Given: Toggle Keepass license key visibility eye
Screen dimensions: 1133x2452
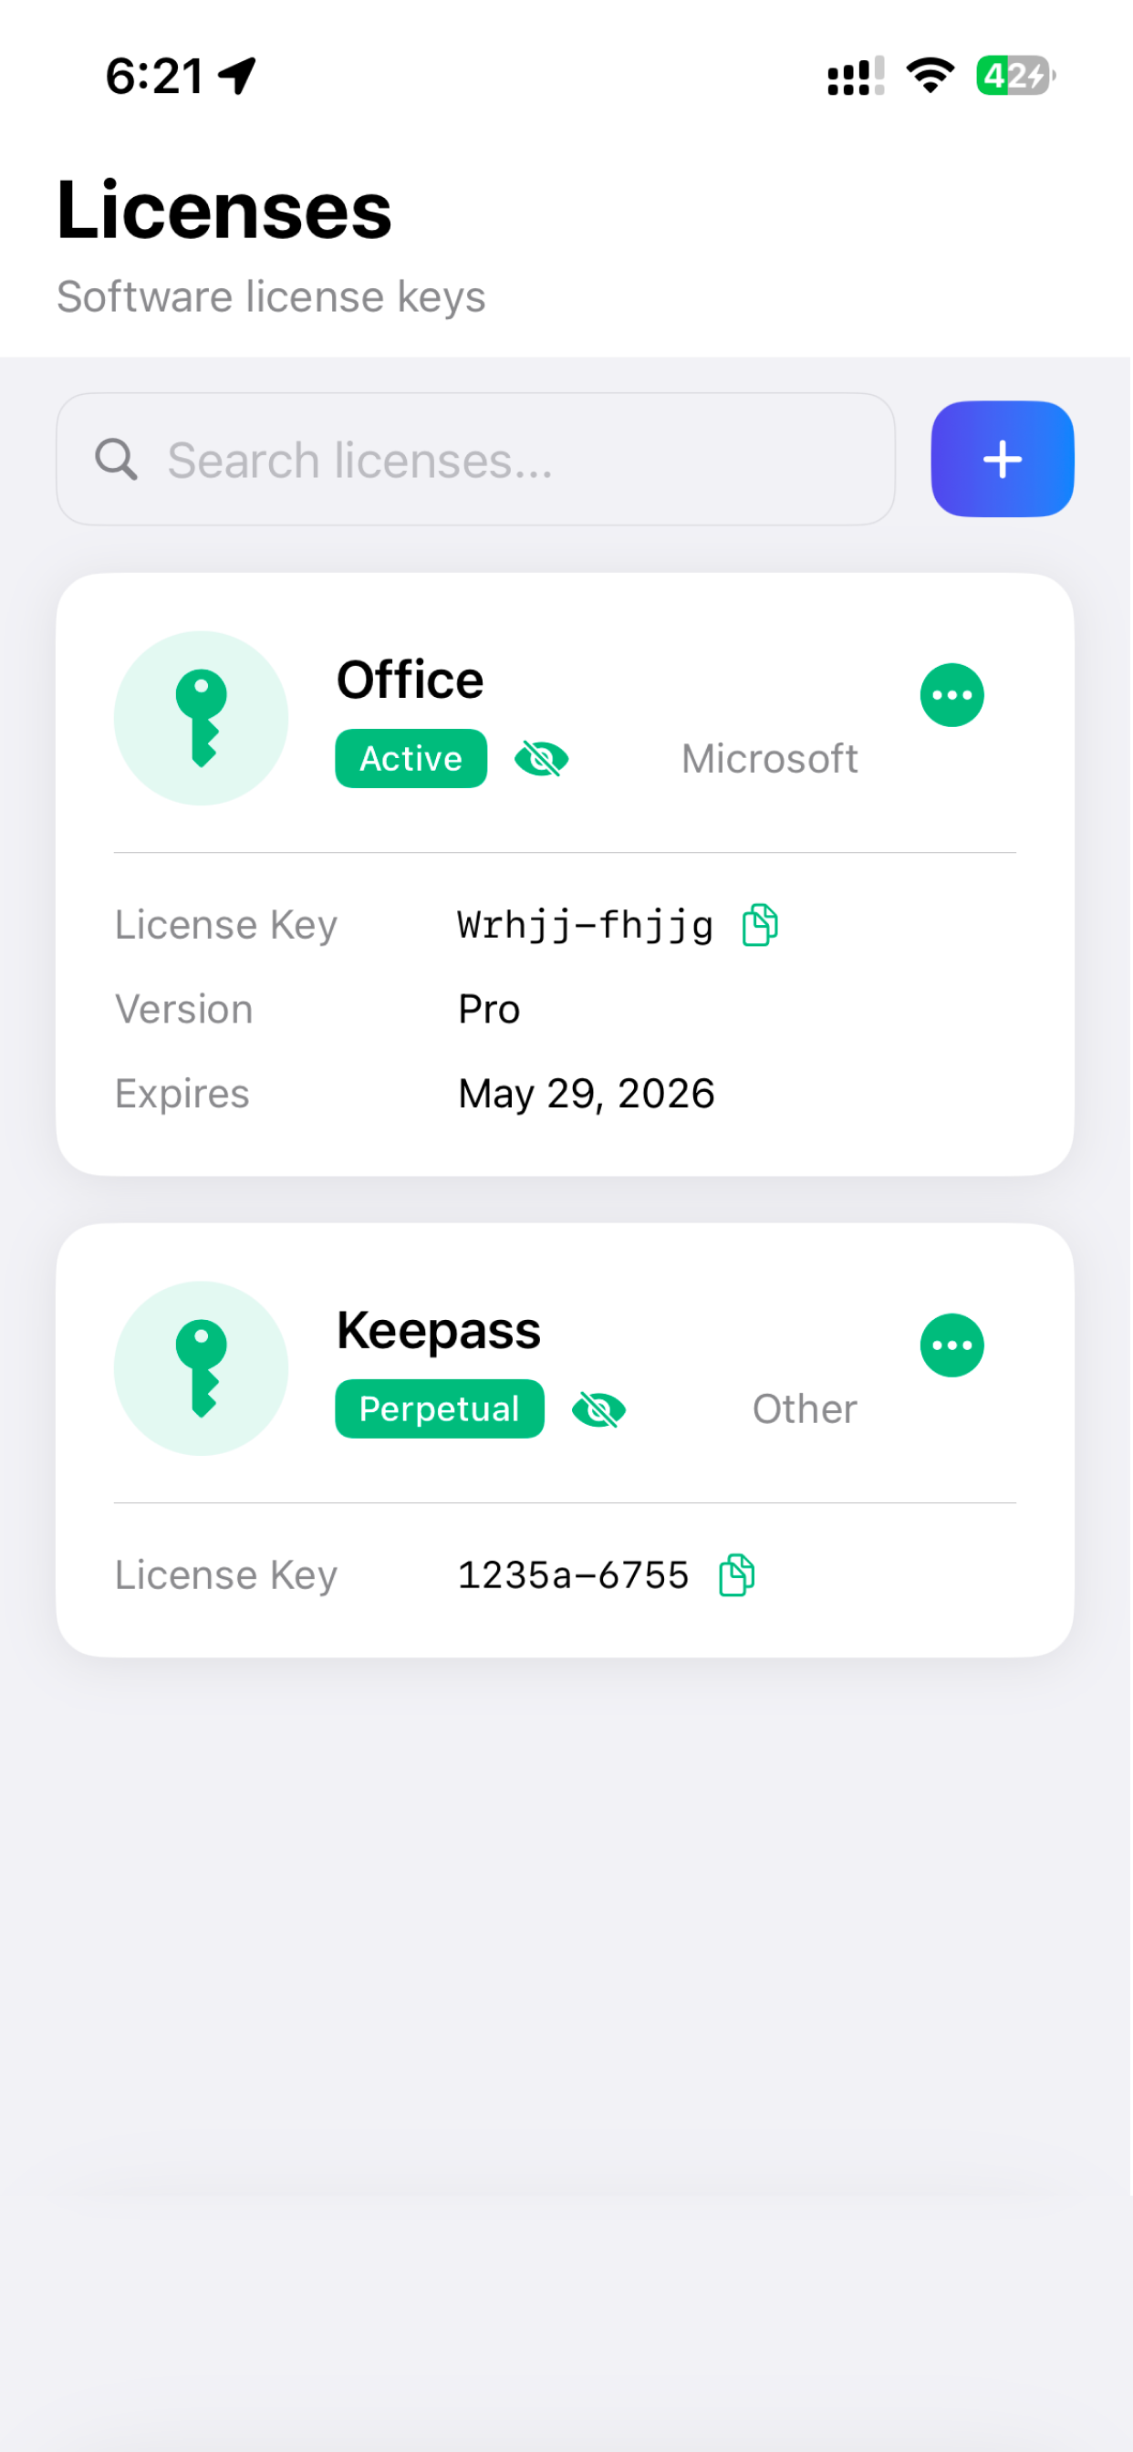Looking at the screenshot, I should [598, 1409].
